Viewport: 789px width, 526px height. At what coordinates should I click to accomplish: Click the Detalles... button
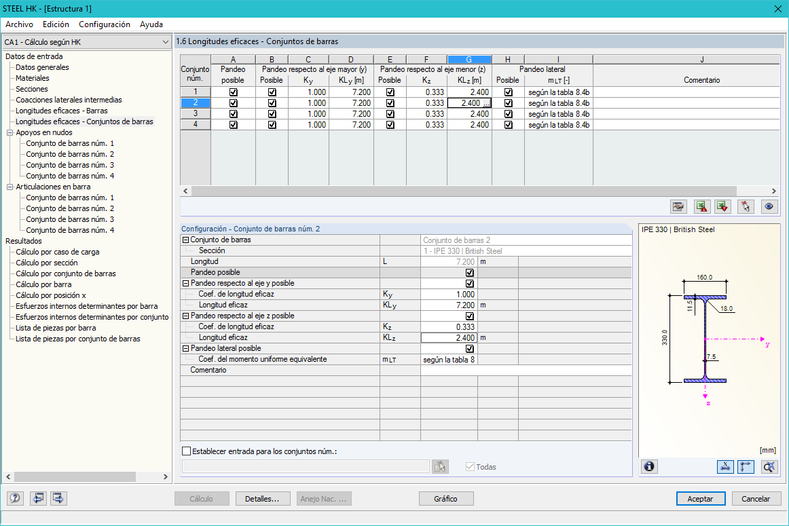[262, 499]
